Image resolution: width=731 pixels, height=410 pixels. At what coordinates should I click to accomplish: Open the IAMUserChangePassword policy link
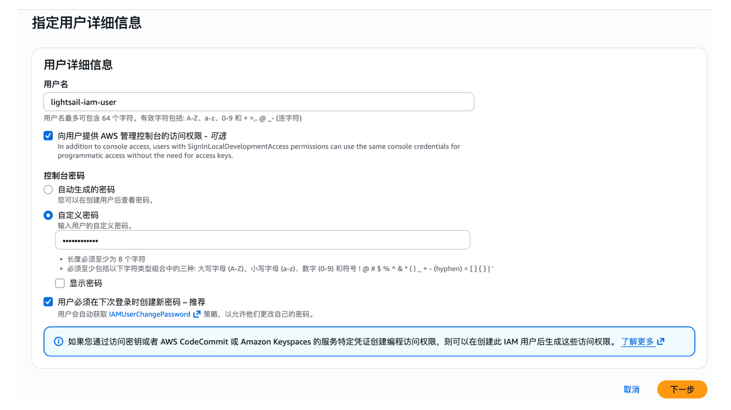point(149,314)
